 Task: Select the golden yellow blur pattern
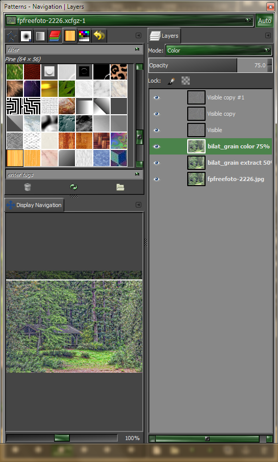(49, 89)
